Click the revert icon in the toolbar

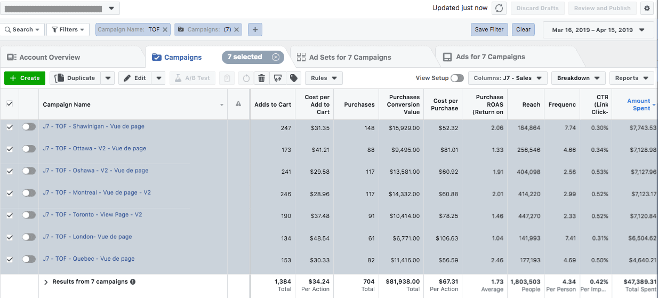click(x=246, y=78)
